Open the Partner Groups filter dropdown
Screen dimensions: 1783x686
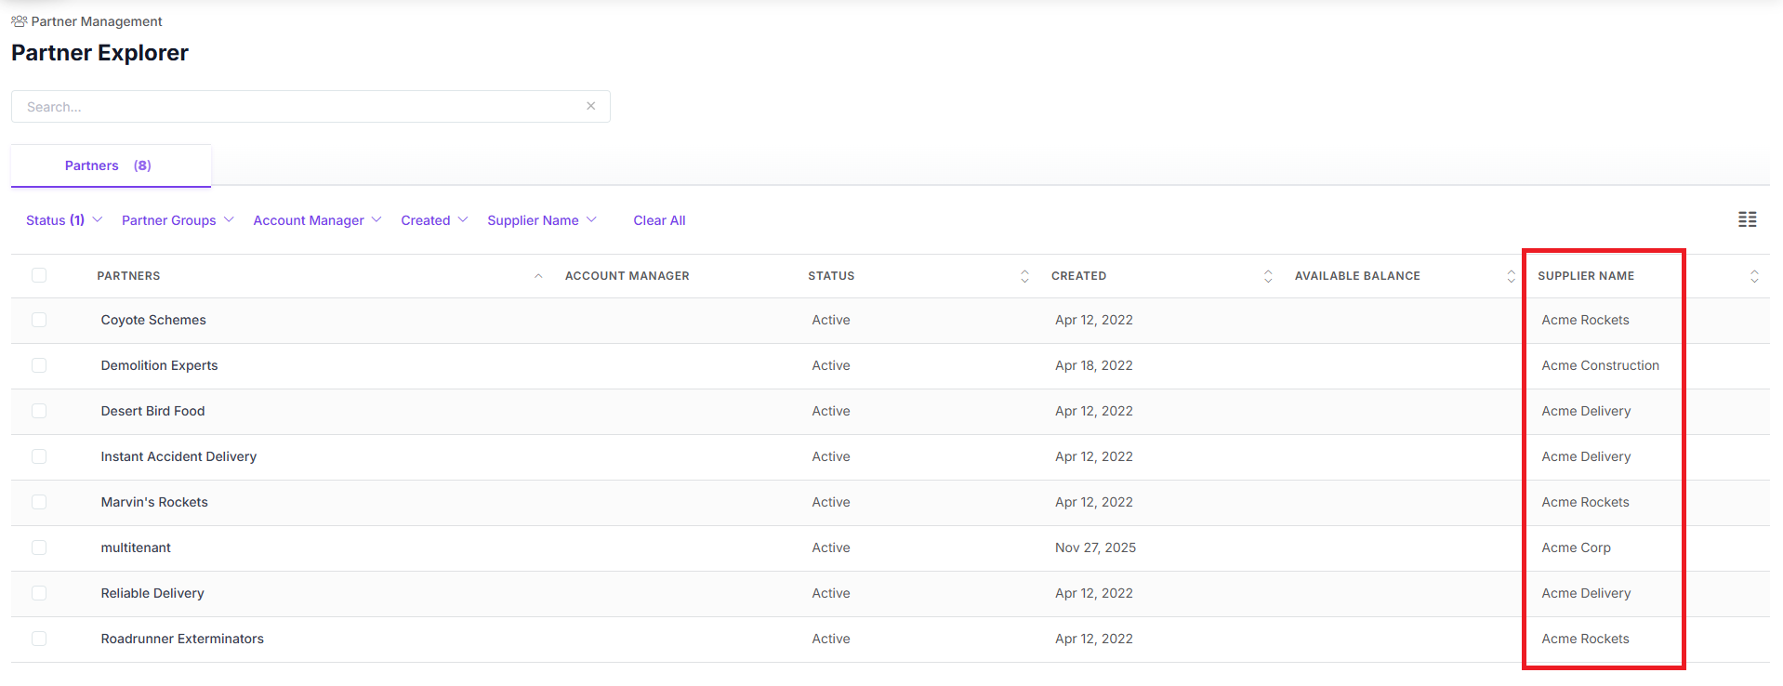177,220
